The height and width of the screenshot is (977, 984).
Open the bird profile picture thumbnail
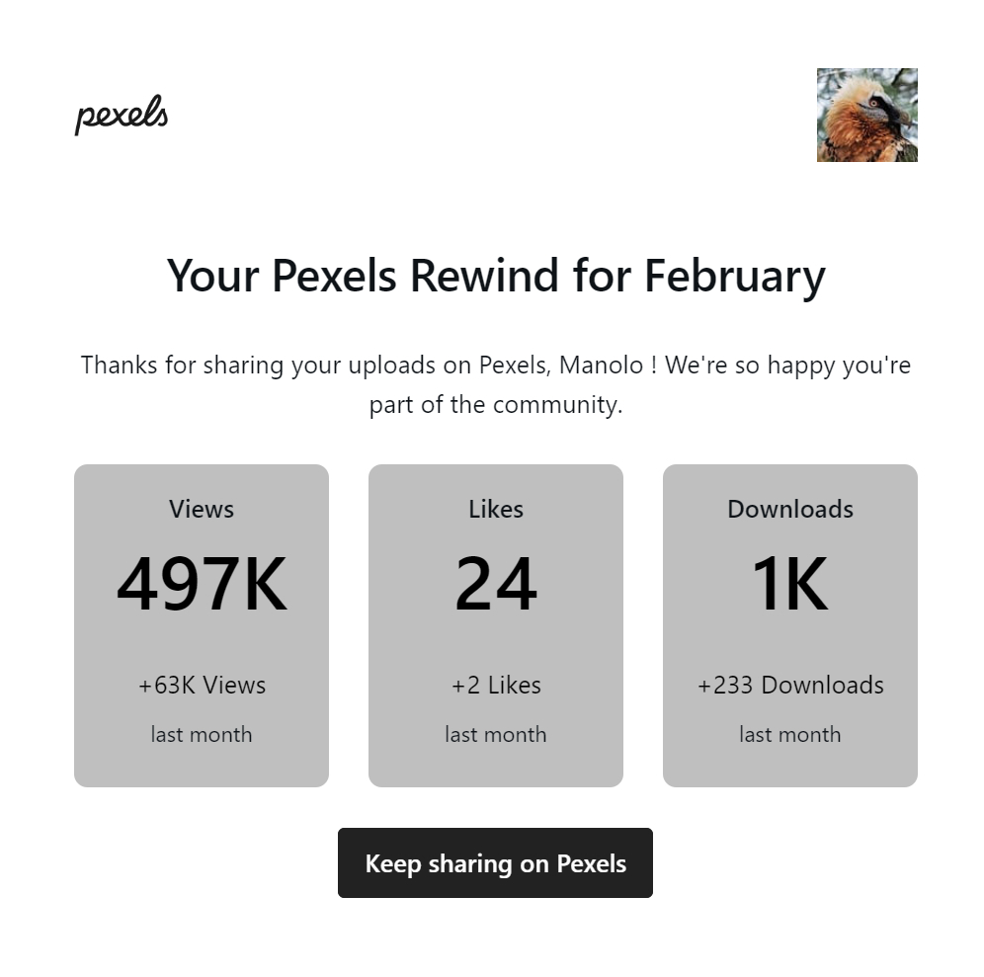pos(866,115)
